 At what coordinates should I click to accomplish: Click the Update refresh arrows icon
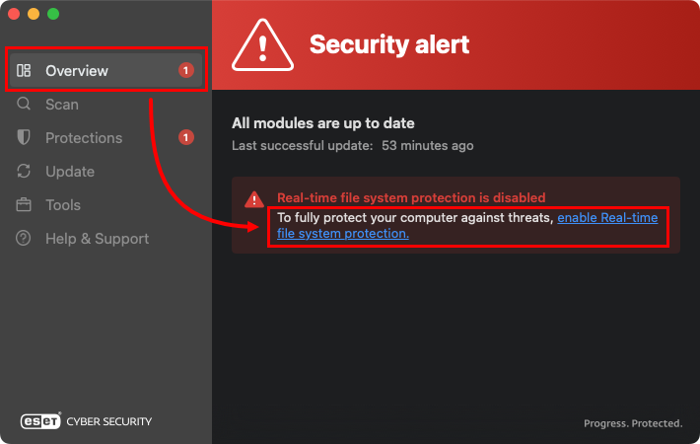point(25,172)
